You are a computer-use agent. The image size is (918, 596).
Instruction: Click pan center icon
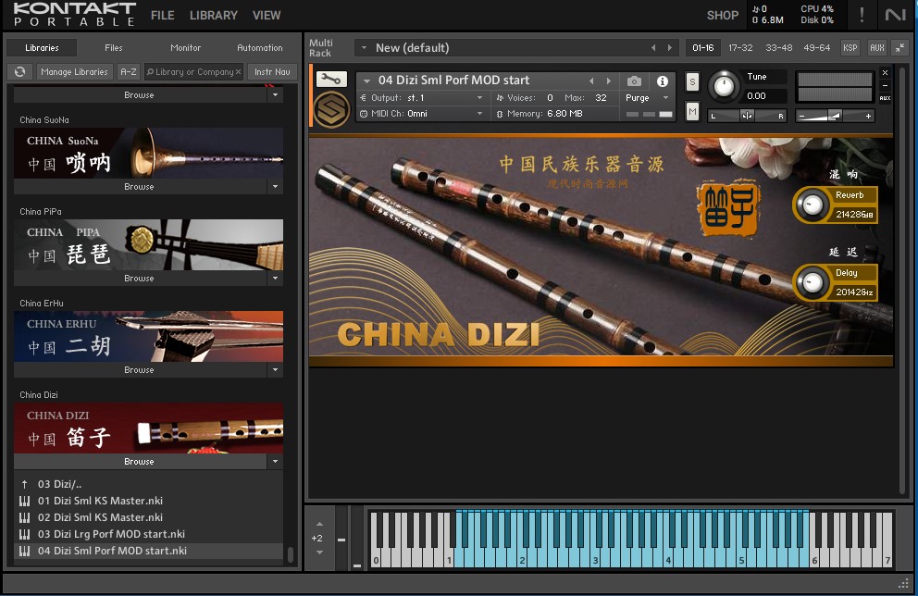click(747, 116)
